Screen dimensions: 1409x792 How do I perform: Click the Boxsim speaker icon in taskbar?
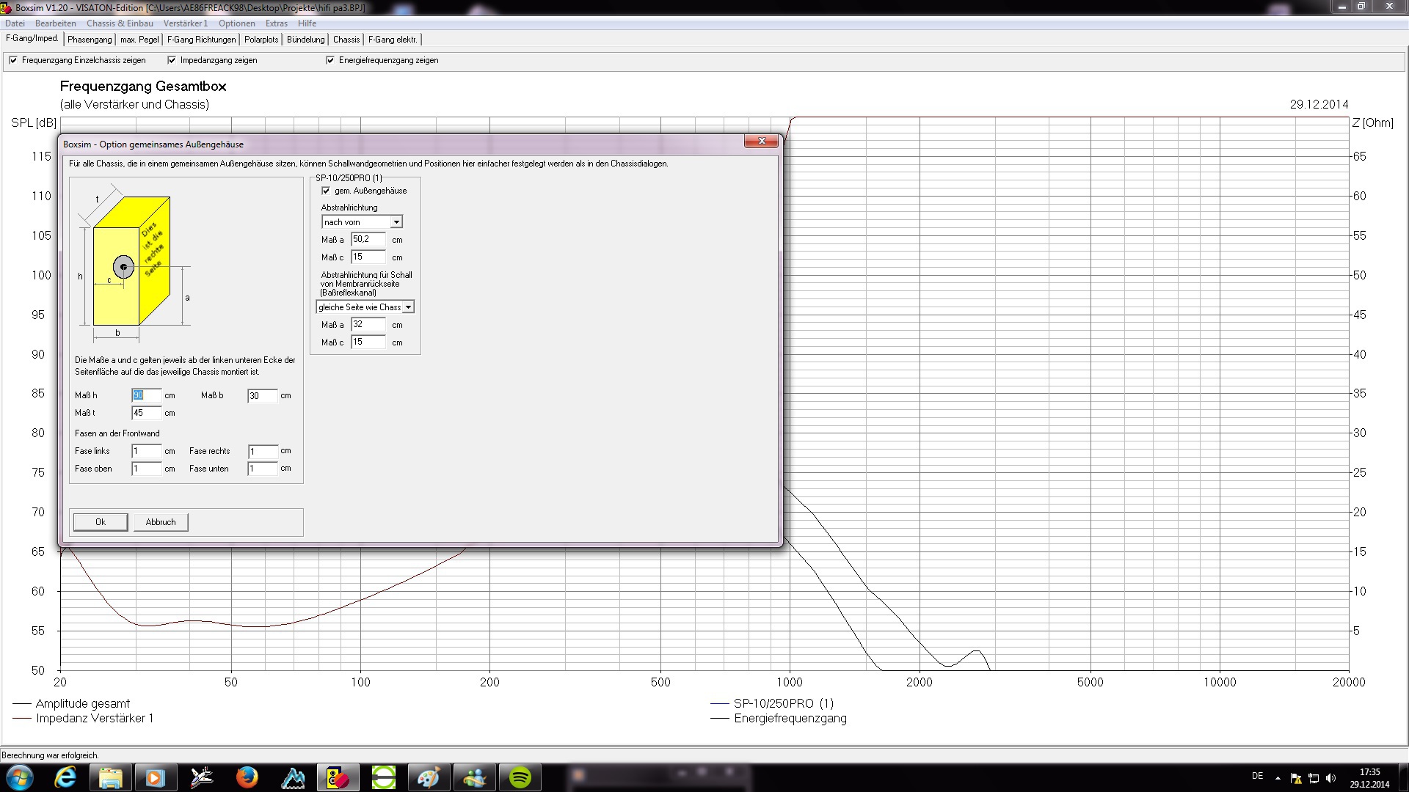tap(338, 777)
